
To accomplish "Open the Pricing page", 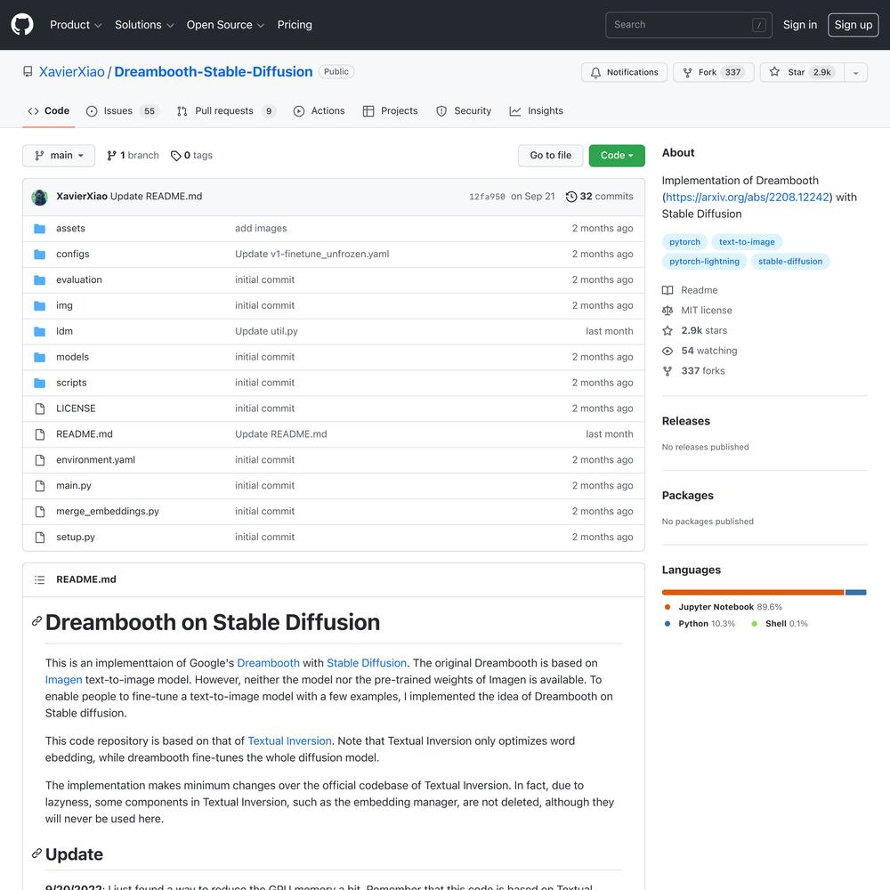I will [295, 25].
